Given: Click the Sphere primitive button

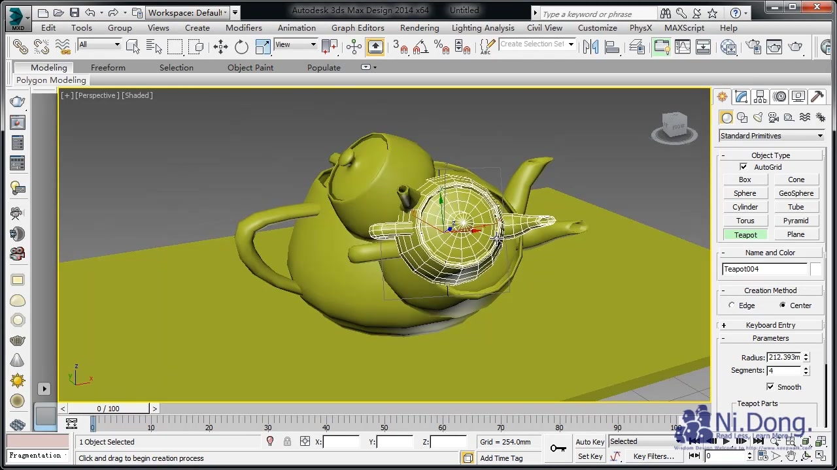Looking at the screenshot, I should pyautogui.click(x=745, y=193).
